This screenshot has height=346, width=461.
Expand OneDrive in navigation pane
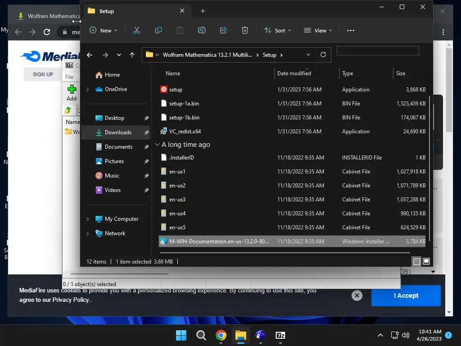click(88, 89)
